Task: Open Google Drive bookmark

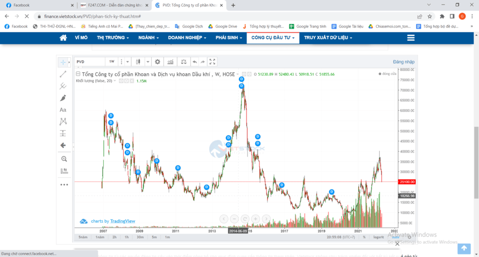Action: coord(223,26)
